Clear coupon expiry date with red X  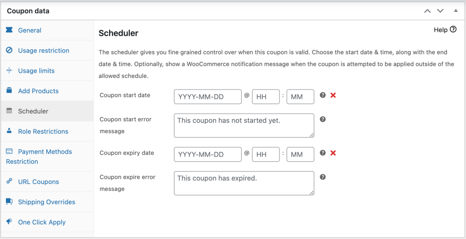pyautogui.click(x=333, y=153)
